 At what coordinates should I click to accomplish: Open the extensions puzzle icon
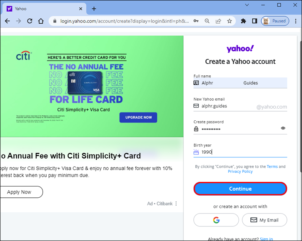[x=243, y=21]
